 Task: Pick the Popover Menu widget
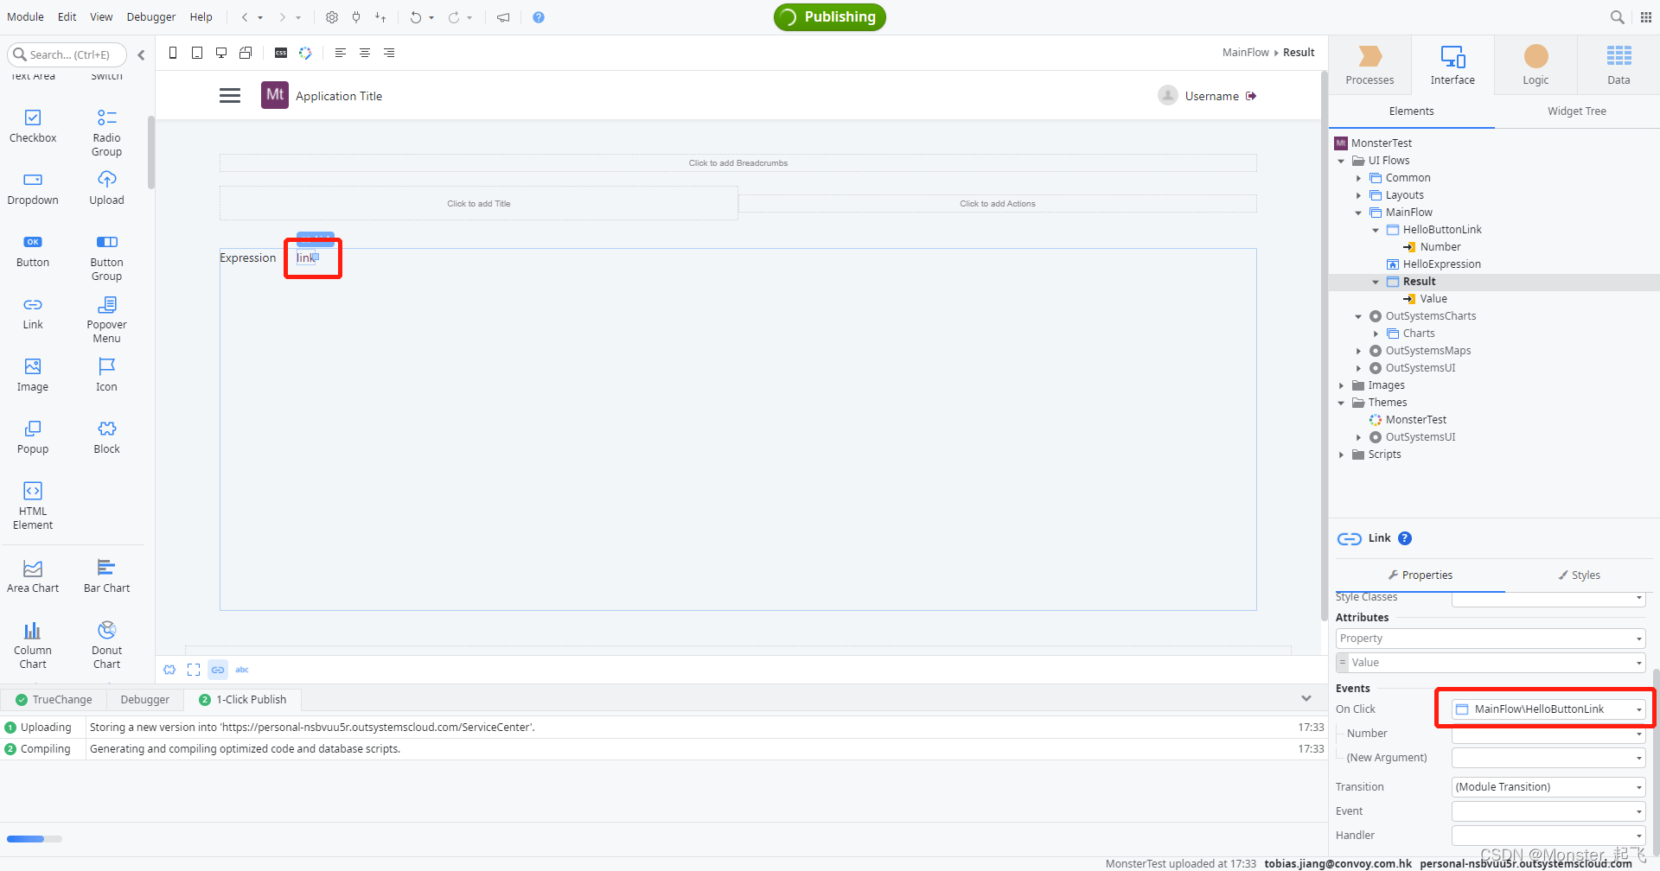106,319
